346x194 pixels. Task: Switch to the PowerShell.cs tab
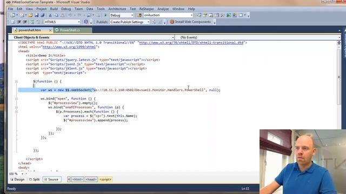(74, 30)
